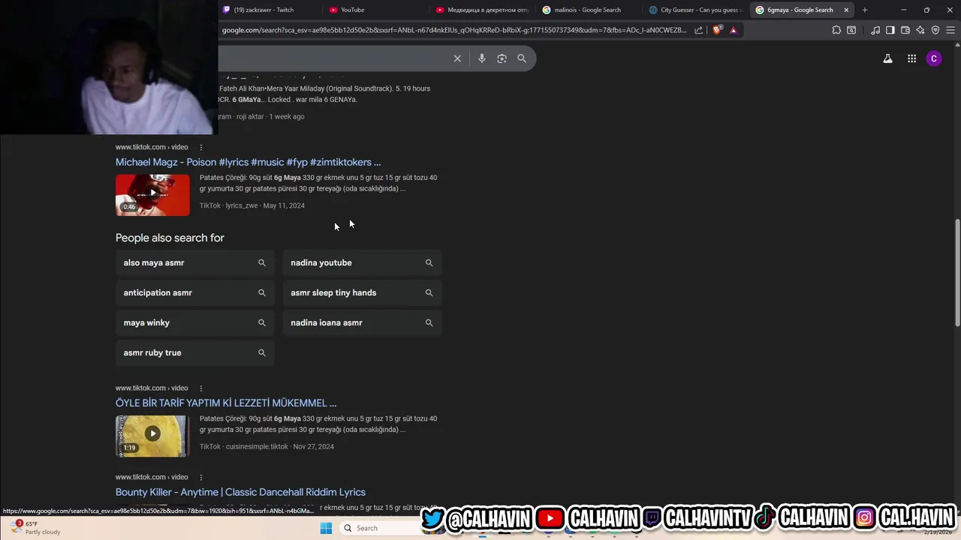
Task: Click the People also search for heading
Action: [170, 238]
